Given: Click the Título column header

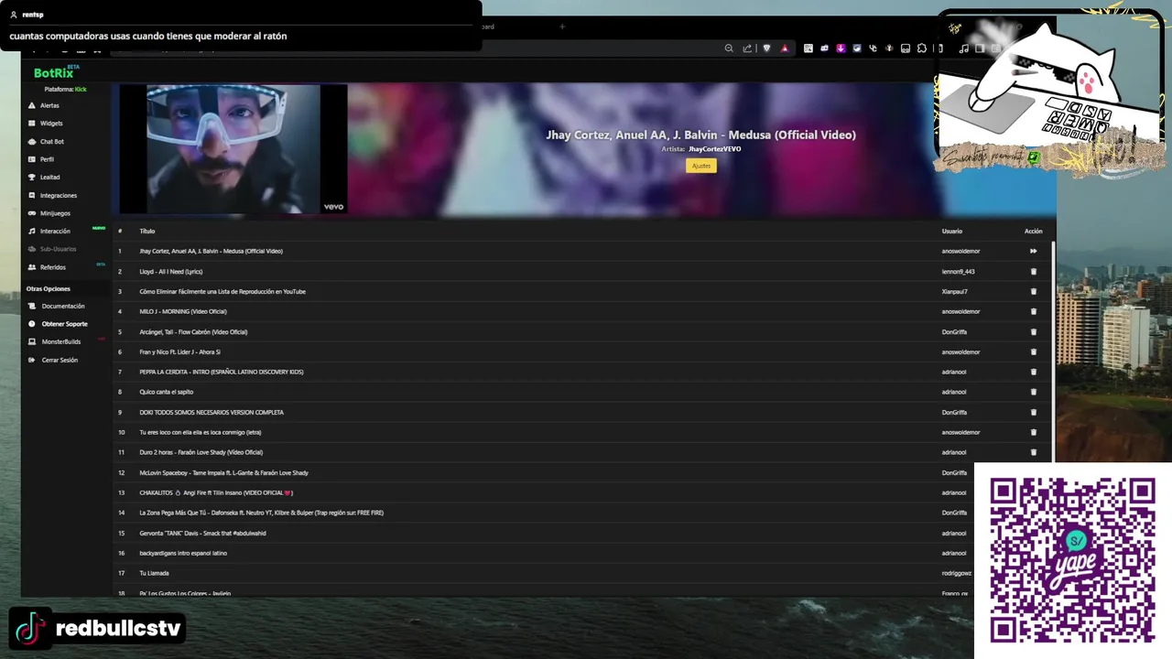Looking at the screenshot, I should (x=147, y=232).
